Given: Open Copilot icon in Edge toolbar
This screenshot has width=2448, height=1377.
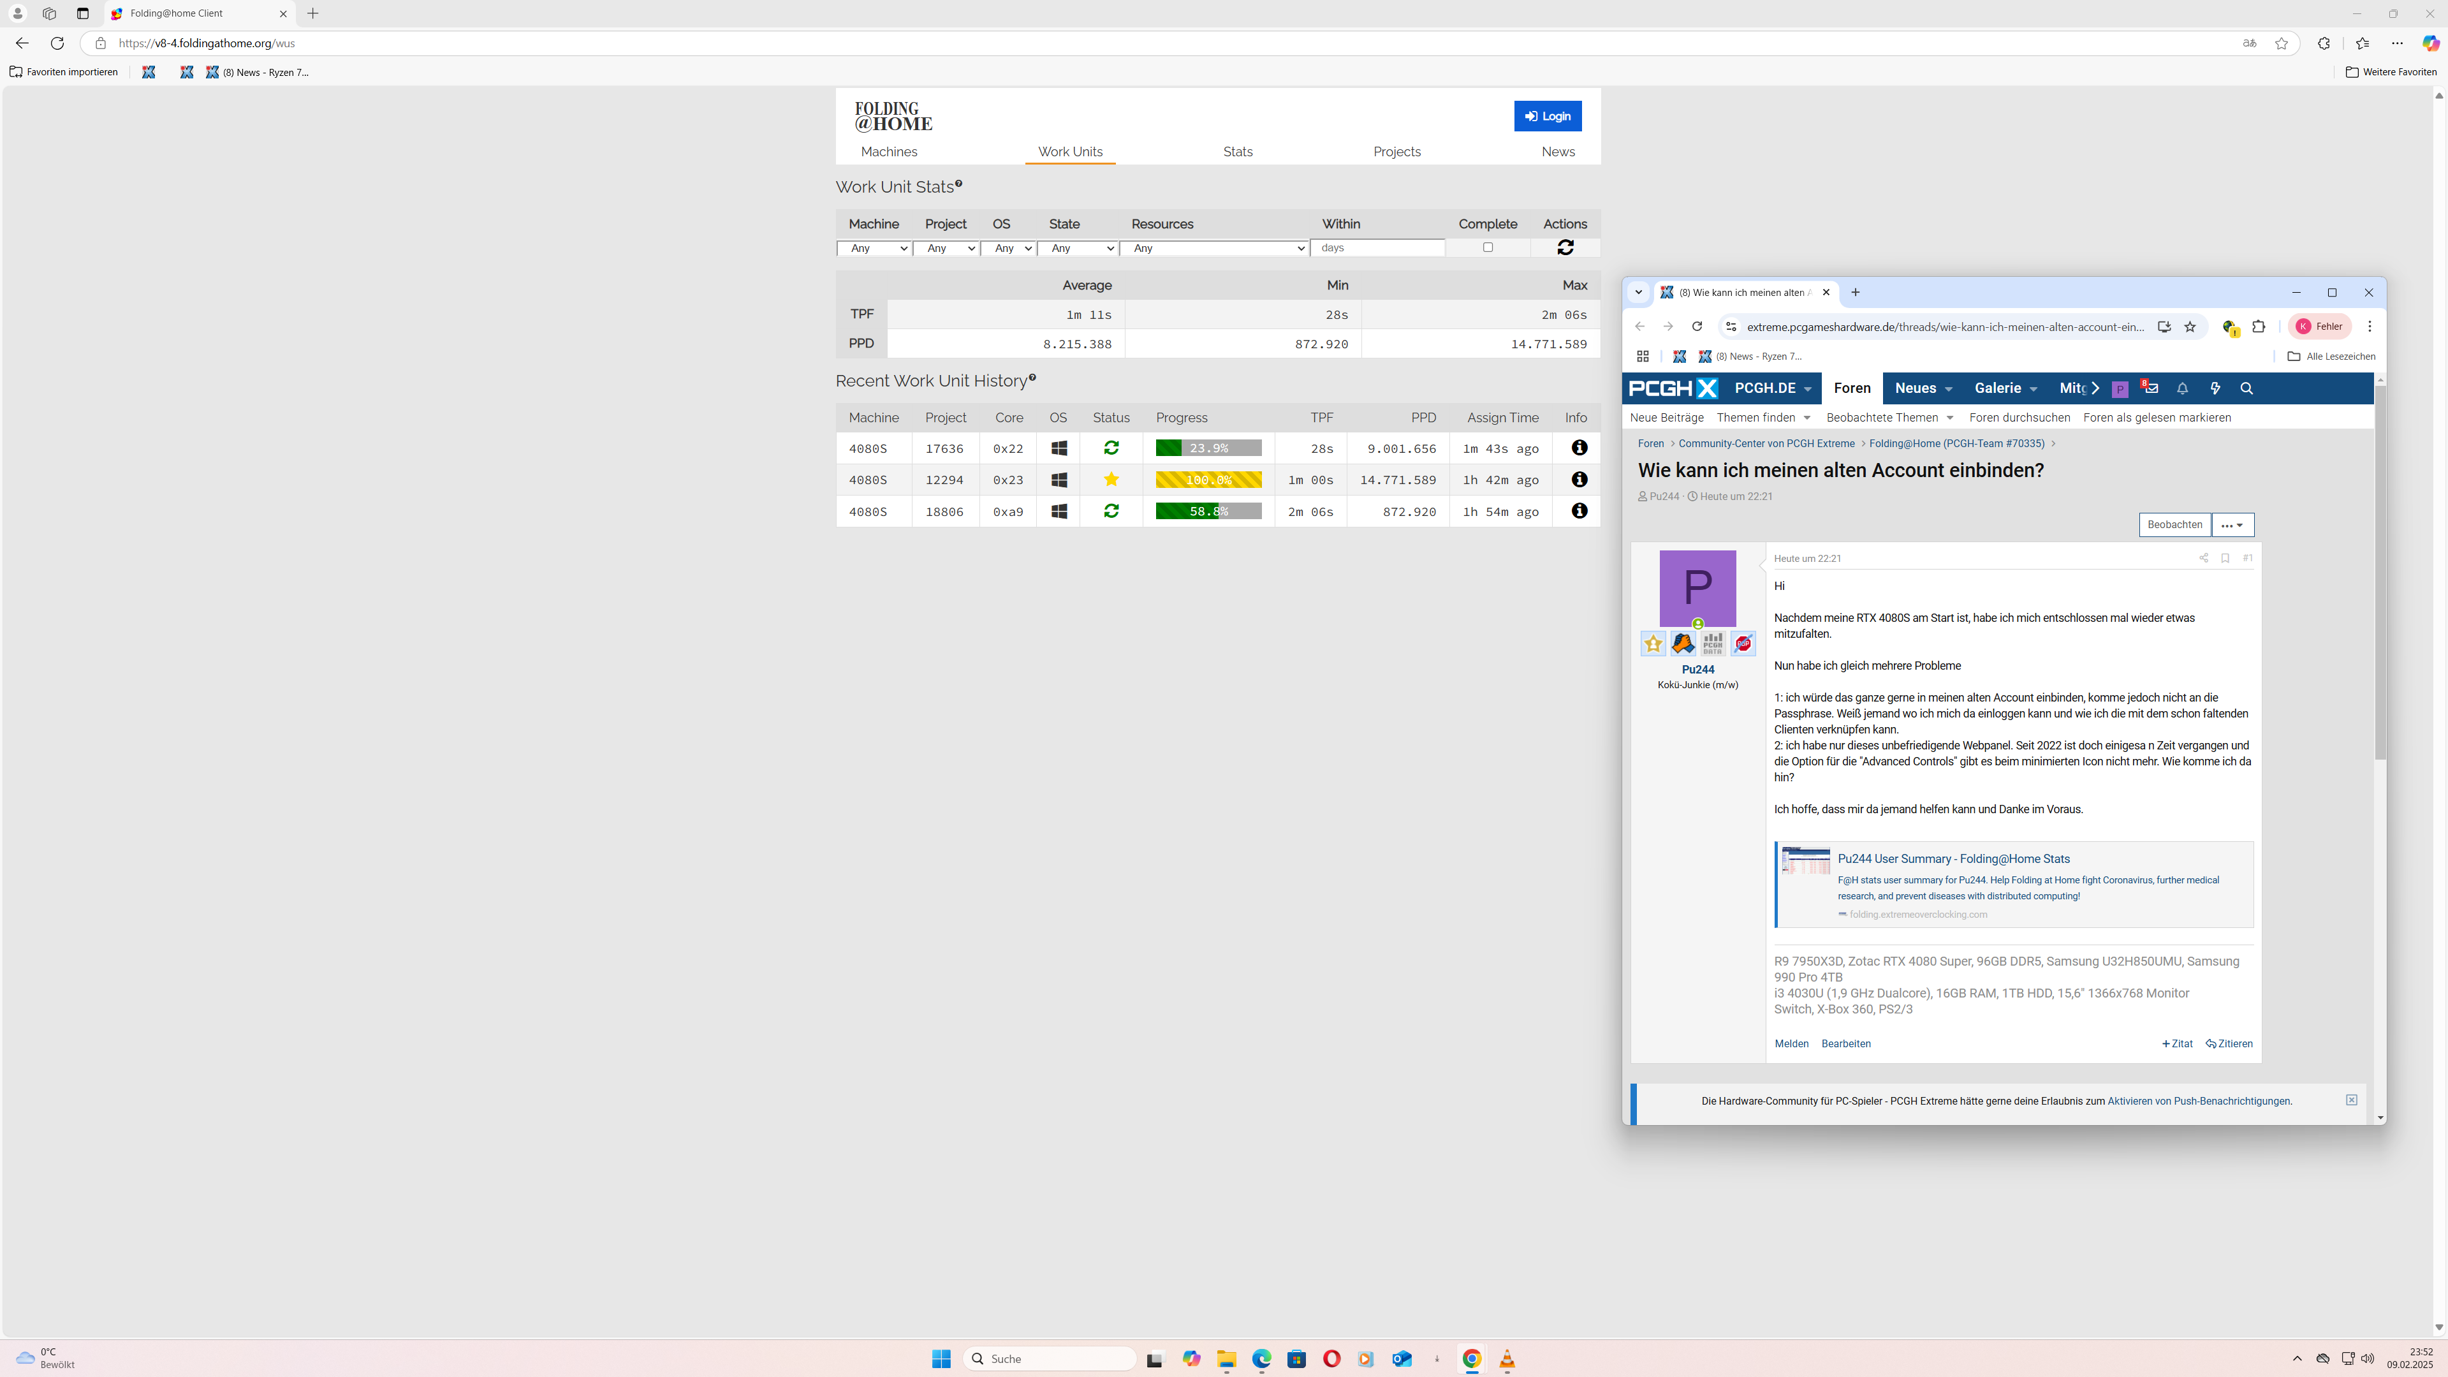Looking at the screenshot, I should coord(2430,43).
